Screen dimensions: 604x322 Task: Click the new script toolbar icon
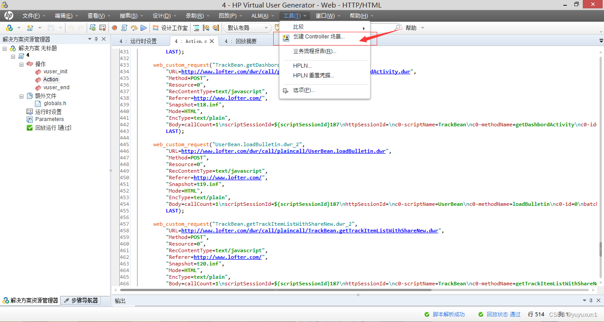(30, 28)
